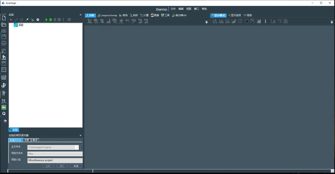Click the microscope icon in left sidebar
The height and width of the screenshot is (174, 335).
tap(4, 57)
